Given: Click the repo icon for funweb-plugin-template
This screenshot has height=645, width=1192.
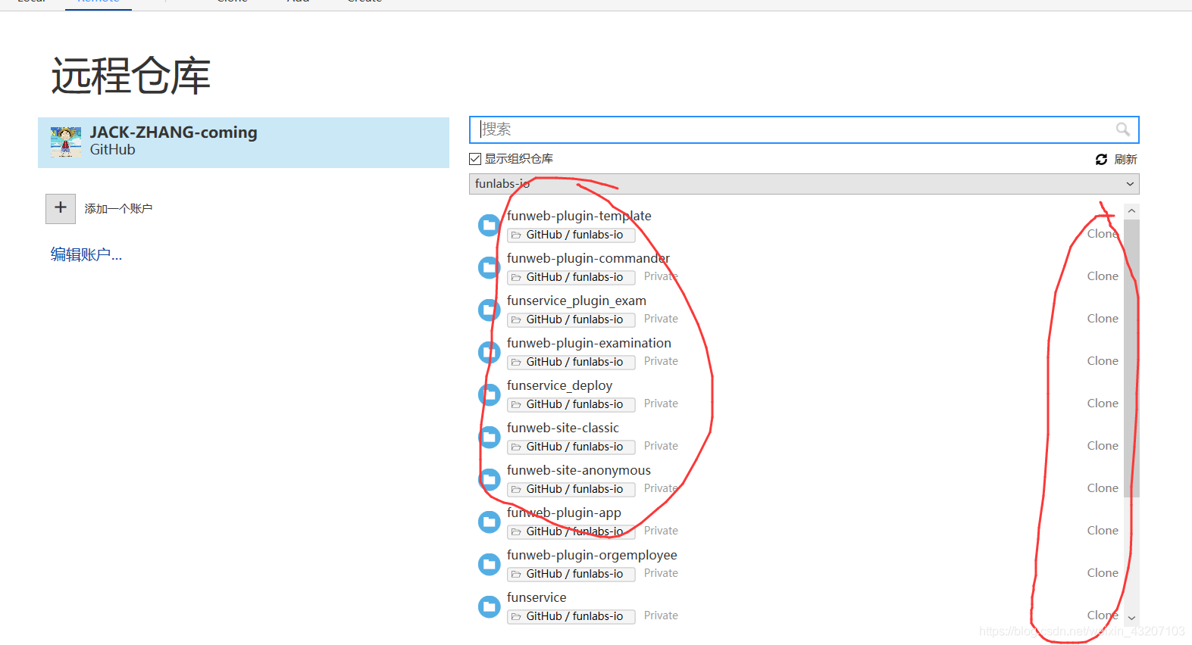Looking at the screenshot, I should [x=490, y=225].
